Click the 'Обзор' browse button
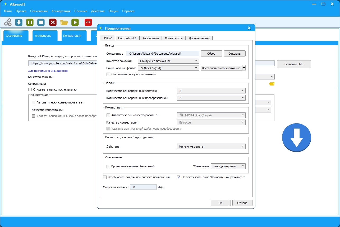This screenshot has width=340, height=227. click(x=211, y=54)
